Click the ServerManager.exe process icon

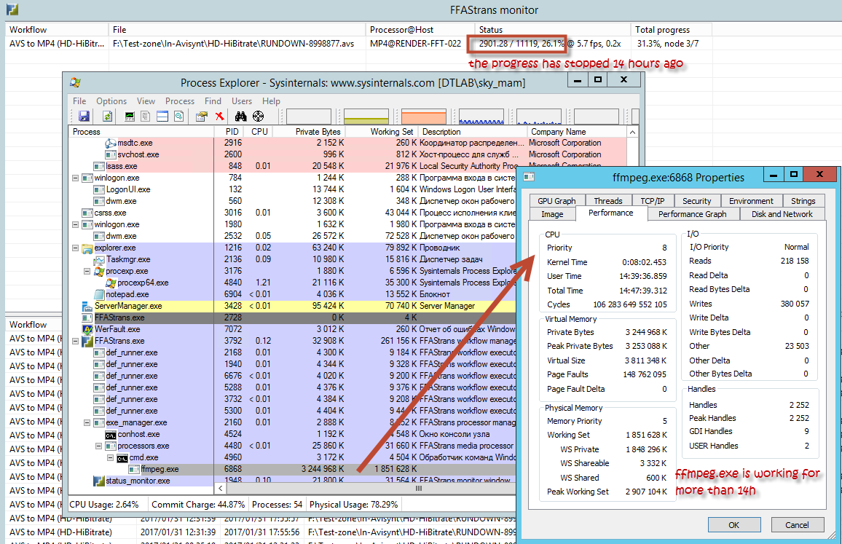click(87, 306)
